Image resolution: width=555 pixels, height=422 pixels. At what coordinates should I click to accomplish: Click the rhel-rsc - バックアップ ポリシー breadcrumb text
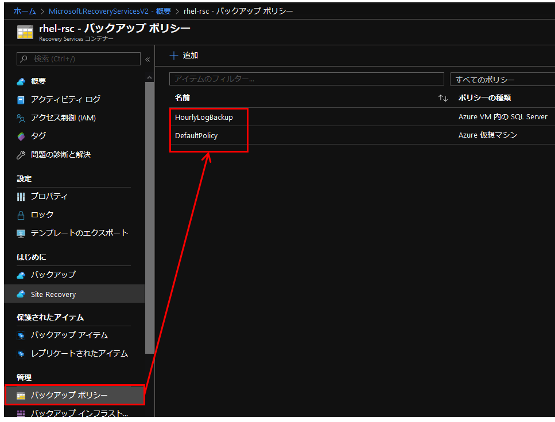[x=238, y=11]
